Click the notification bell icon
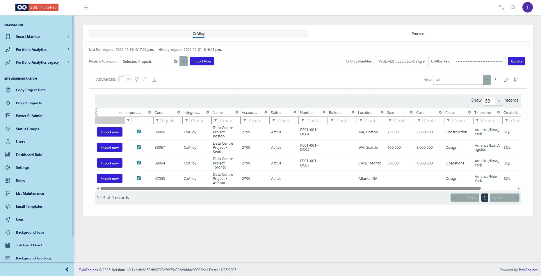Image resolution: width=541 pixels, height=276 pixels. [x=513, y=7]
